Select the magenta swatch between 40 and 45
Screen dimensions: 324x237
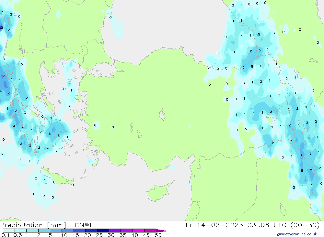(x=138, y=231)
